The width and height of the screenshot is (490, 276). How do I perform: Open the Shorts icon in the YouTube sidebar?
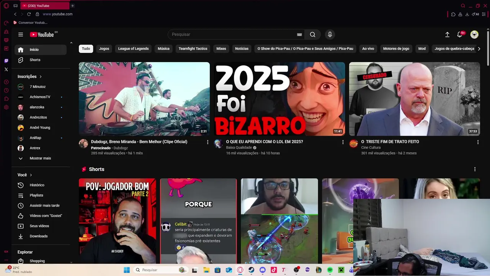[x=21, y=60]
